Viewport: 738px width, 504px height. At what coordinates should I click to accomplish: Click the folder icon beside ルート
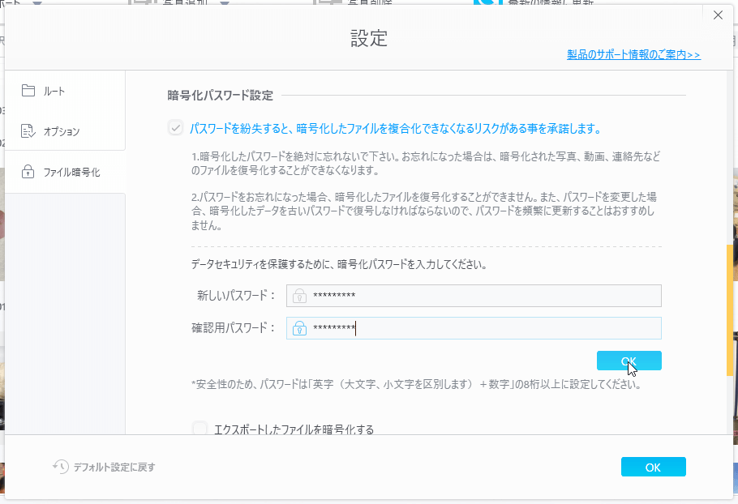28,91
